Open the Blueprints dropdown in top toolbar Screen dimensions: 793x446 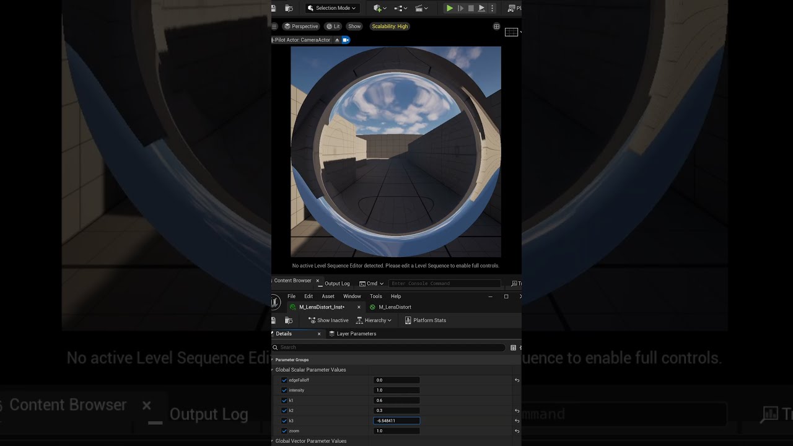(x=400, y=8)
